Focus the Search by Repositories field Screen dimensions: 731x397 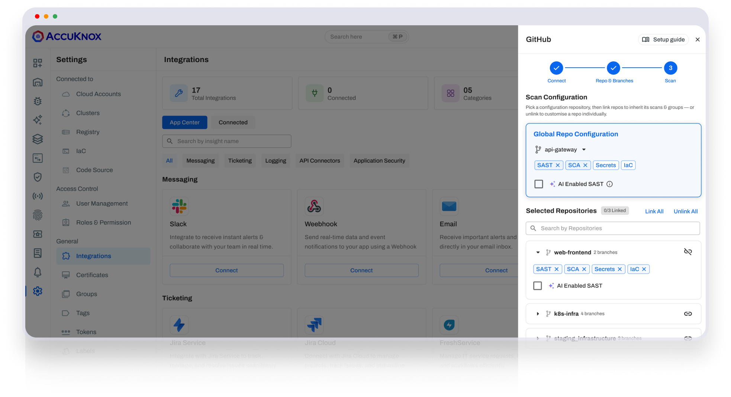click(x=613, y=228)
